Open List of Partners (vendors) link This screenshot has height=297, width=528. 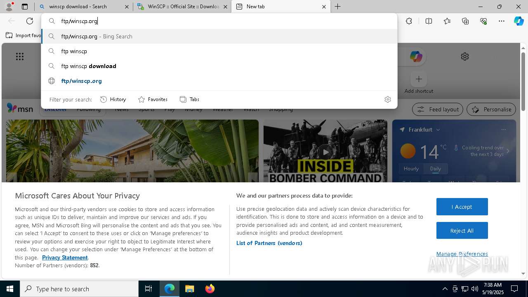[269, 243]
